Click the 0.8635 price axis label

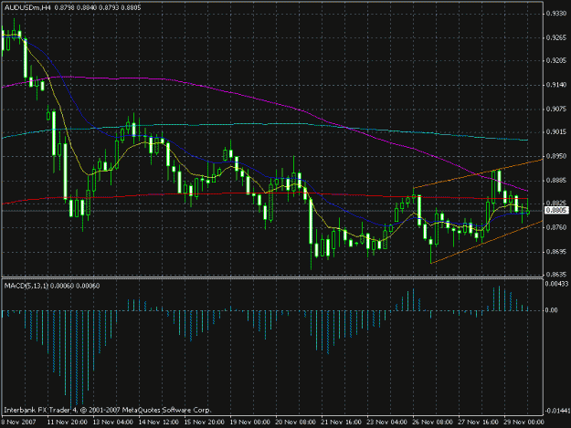(x=556, y=274)
